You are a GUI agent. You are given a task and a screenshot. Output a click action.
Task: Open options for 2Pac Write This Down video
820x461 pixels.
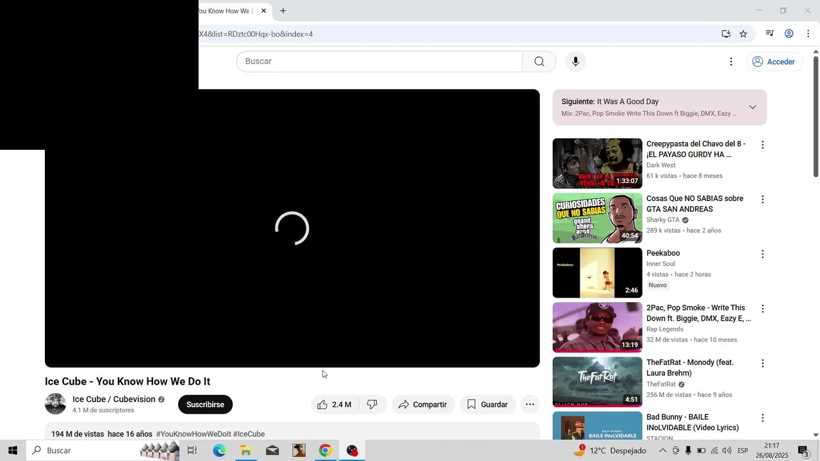coord(762,309)
